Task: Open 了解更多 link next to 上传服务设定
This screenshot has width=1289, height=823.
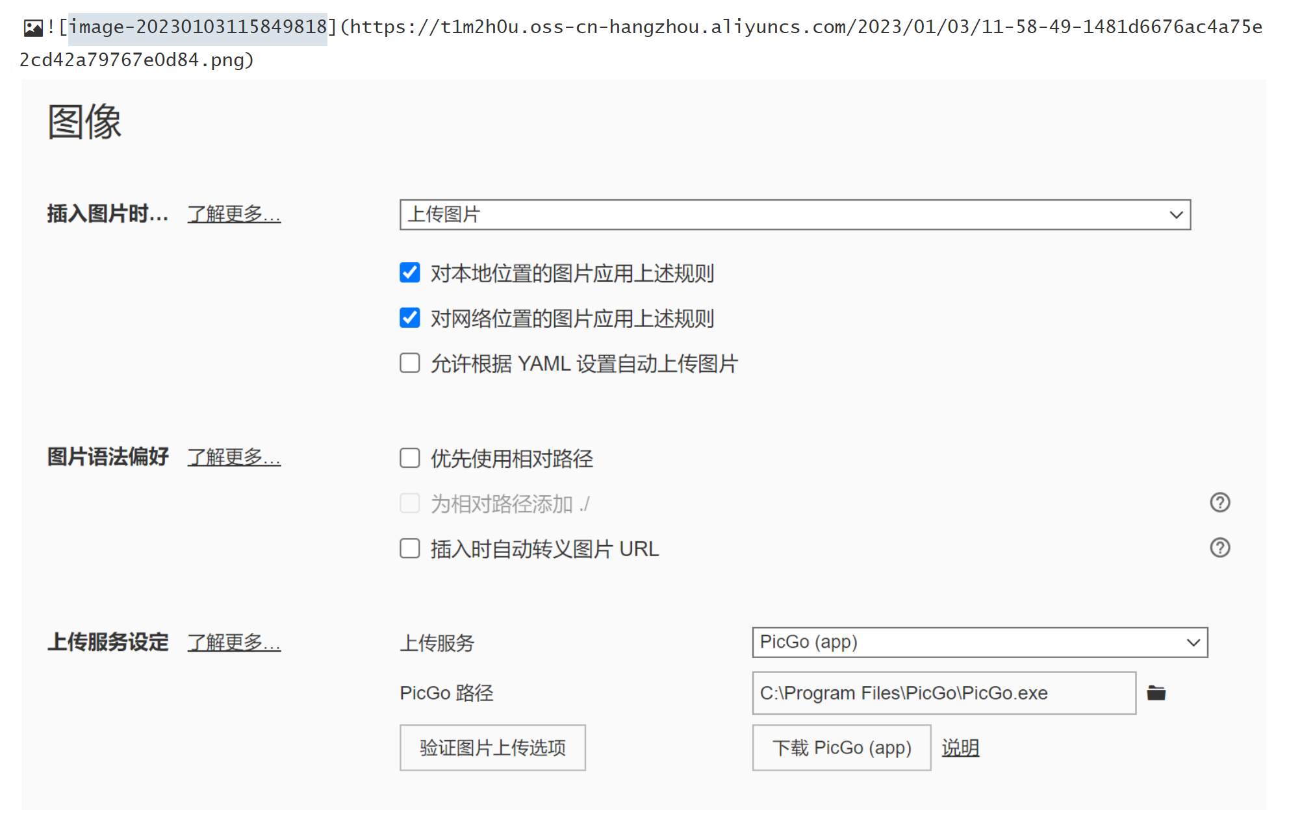Action: [234, 643]
